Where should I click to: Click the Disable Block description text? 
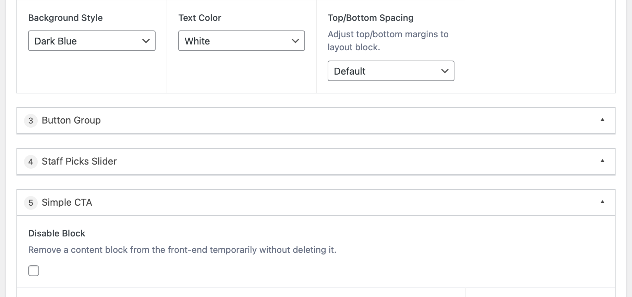click(182, 250)
